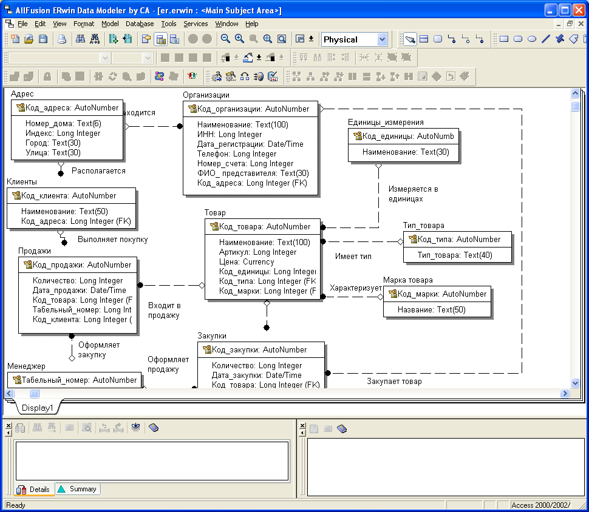
Task: Click the Forward Engineer database icon
Action: (x=217, y=76)
